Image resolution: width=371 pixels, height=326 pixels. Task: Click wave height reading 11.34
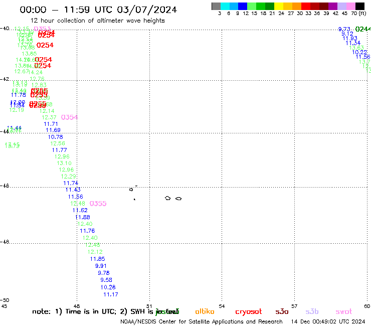(353, 43)
